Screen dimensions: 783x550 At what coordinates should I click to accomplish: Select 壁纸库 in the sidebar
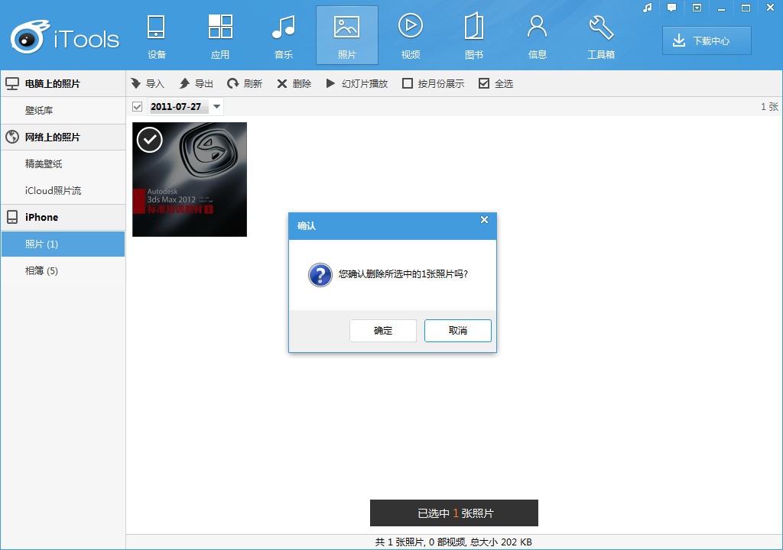[x=39, y=110]
